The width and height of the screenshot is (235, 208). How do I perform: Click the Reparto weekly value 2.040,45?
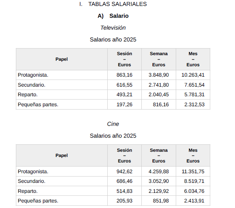[159, 95]
